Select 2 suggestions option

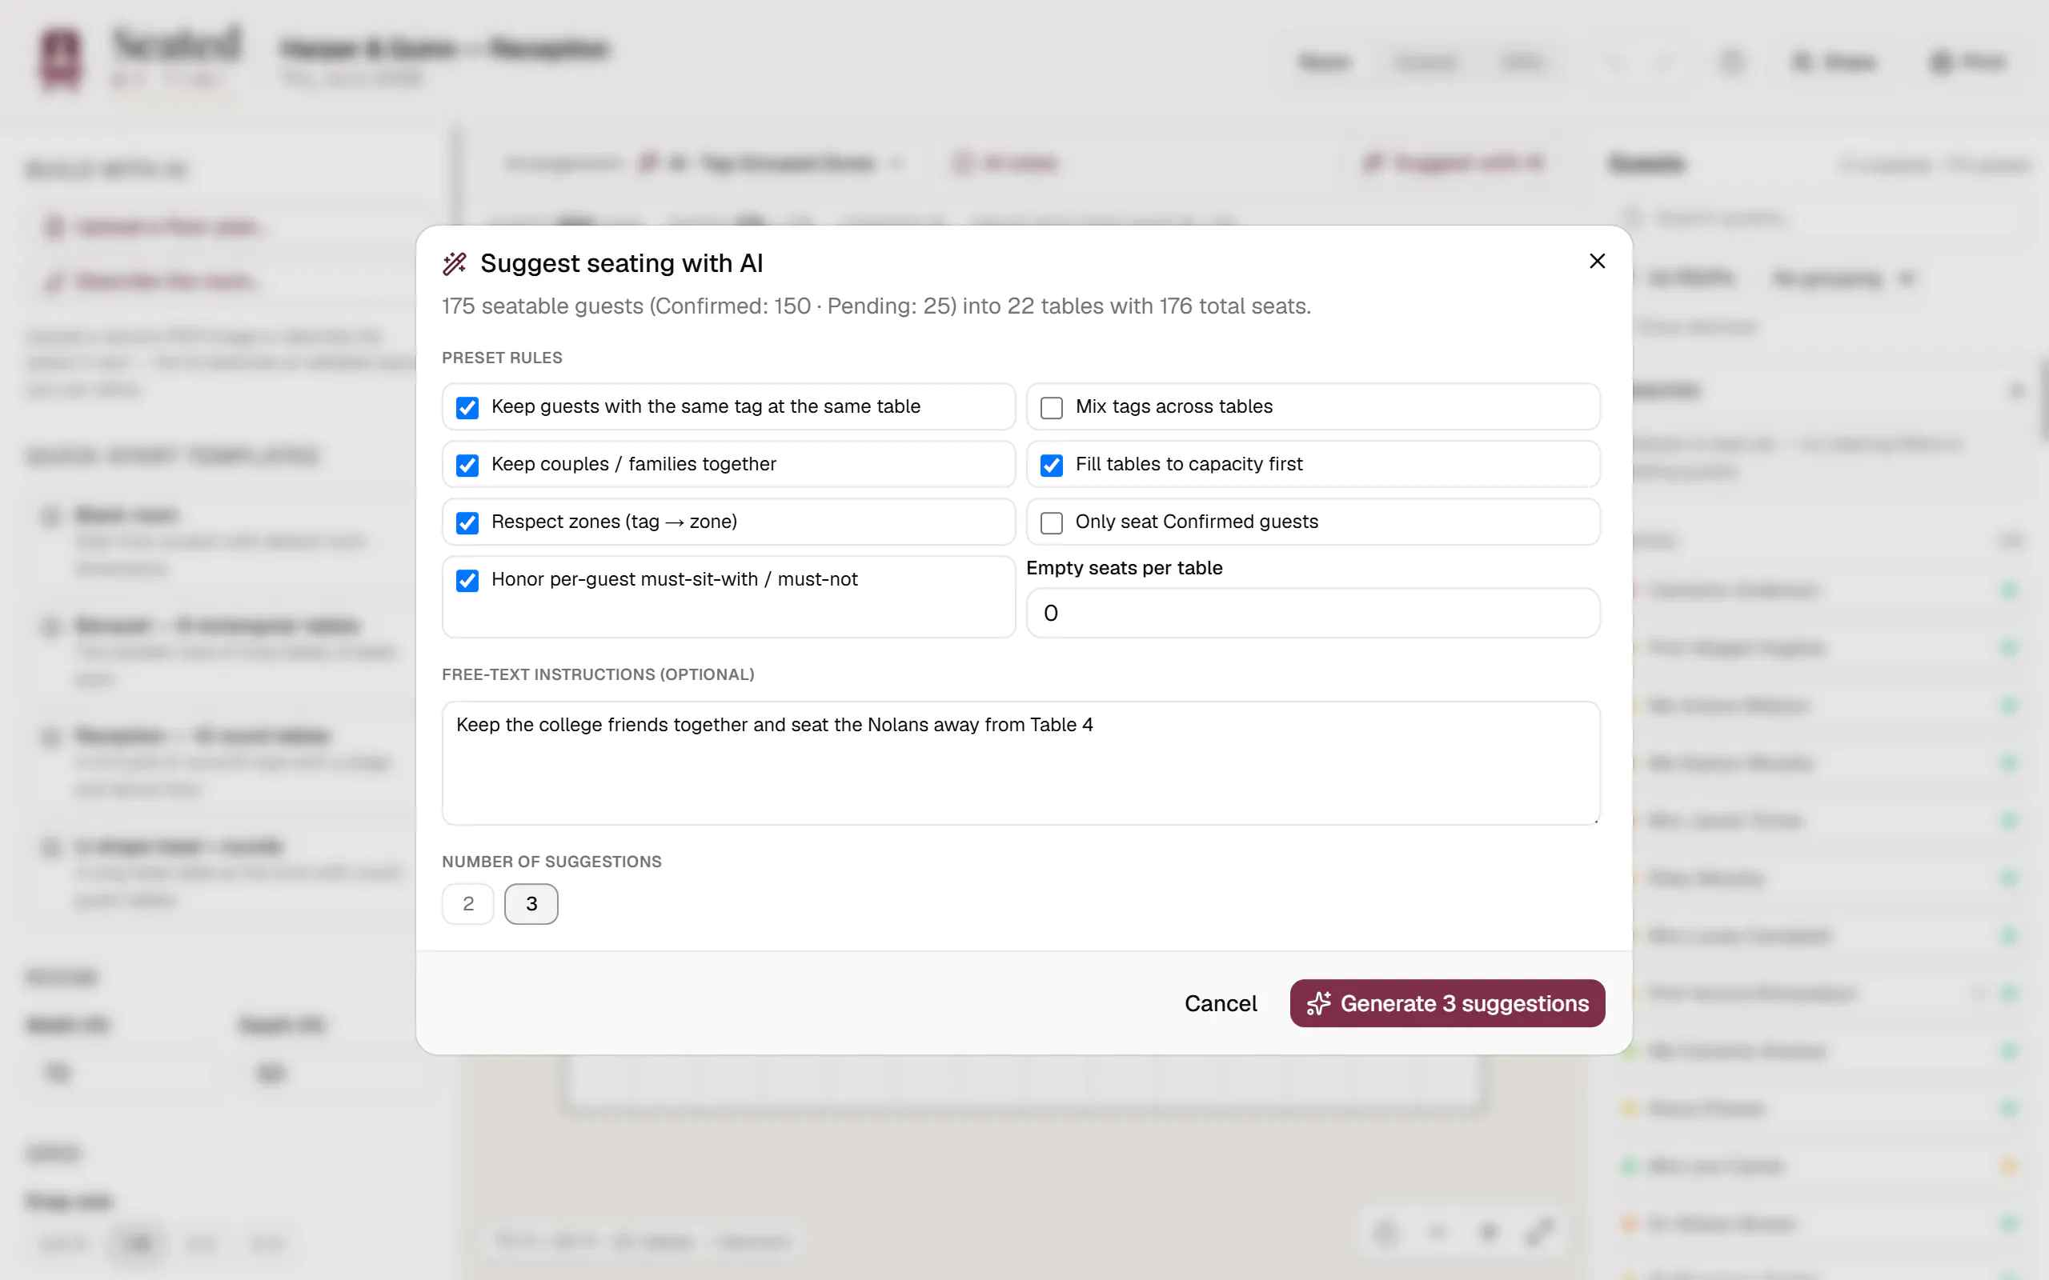(x=468, y=904)
